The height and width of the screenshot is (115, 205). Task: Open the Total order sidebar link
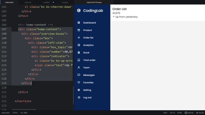click(x=89, y=60)
